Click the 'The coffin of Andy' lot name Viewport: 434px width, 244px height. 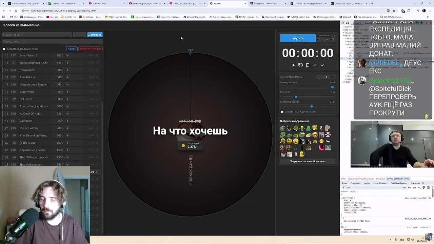pyautogui.click(x=34, y=106)
